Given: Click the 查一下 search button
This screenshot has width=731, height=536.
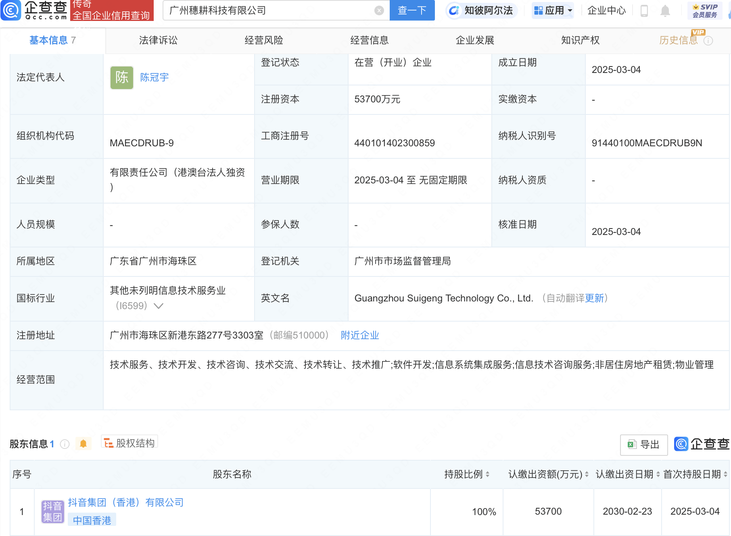Looking at the screenshot, I should 411,10.
